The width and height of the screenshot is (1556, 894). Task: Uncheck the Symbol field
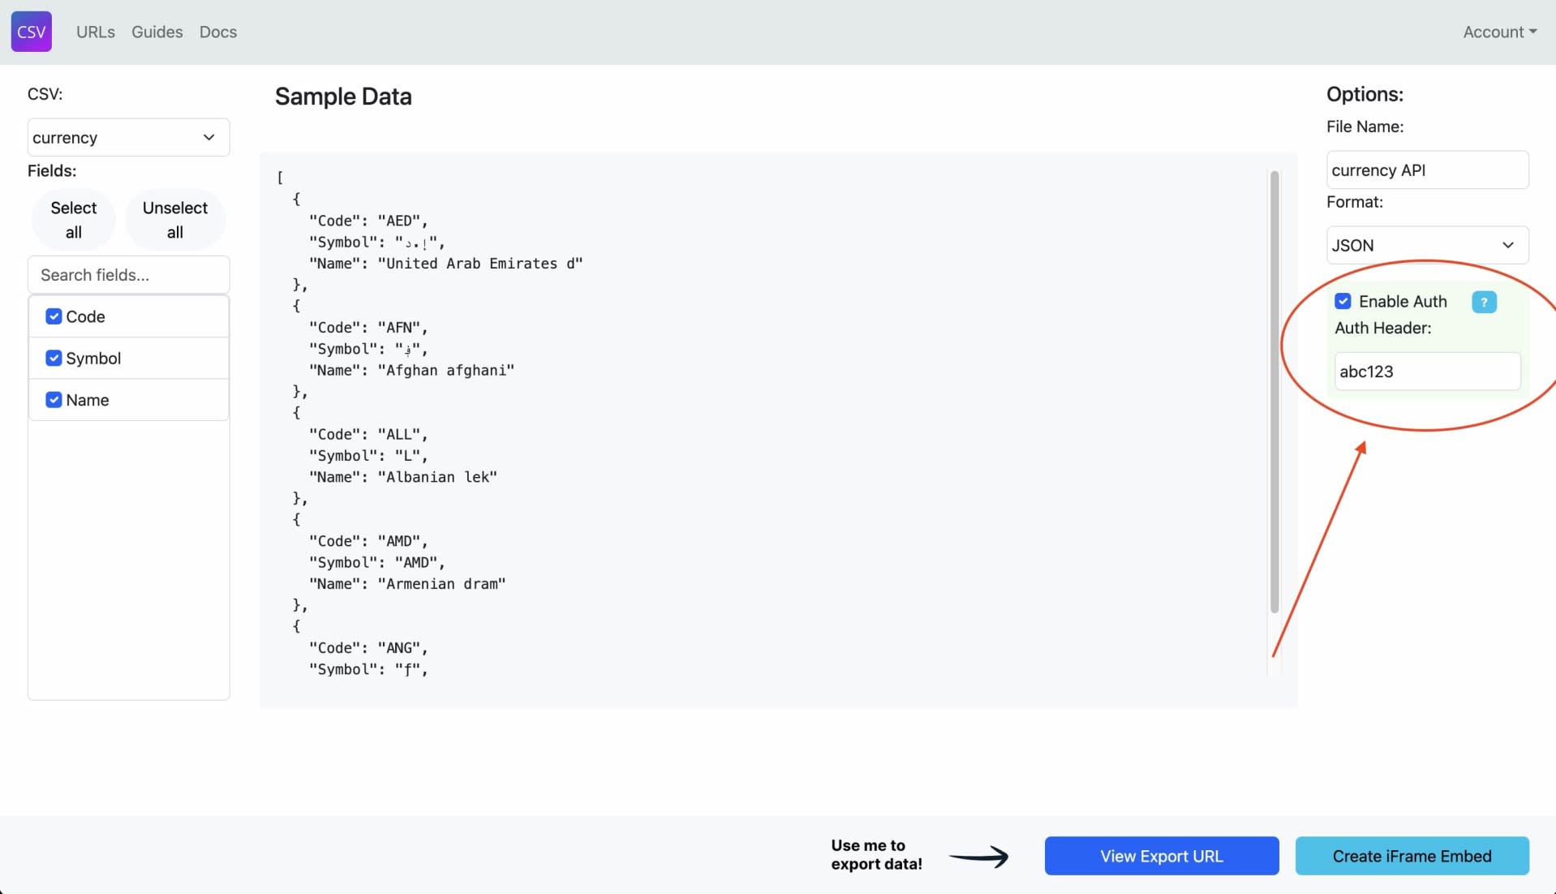pyautogui.click(x=54, y=358)
